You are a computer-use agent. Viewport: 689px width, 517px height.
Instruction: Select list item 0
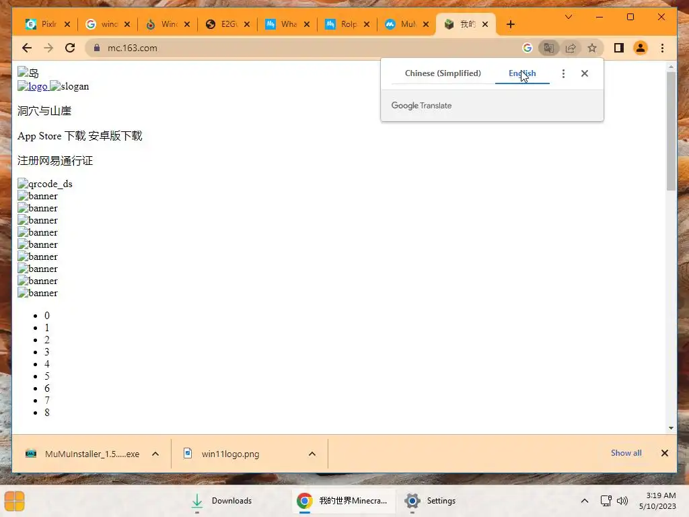point(47,316)
